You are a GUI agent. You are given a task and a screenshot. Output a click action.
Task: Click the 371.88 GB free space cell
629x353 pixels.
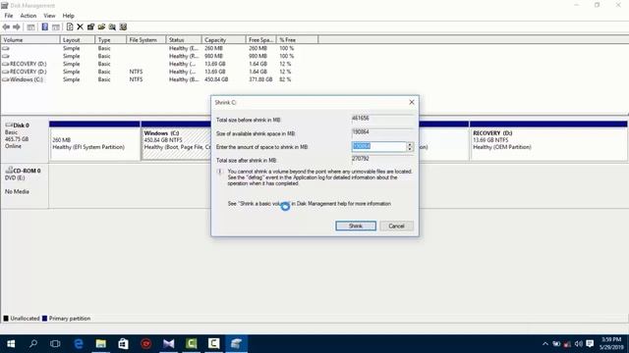(260, 79)
